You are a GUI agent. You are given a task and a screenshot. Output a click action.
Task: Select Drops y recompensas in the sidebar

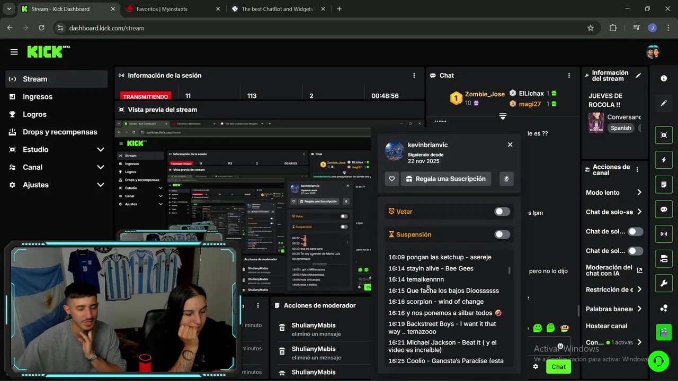[x=56, y=132]
